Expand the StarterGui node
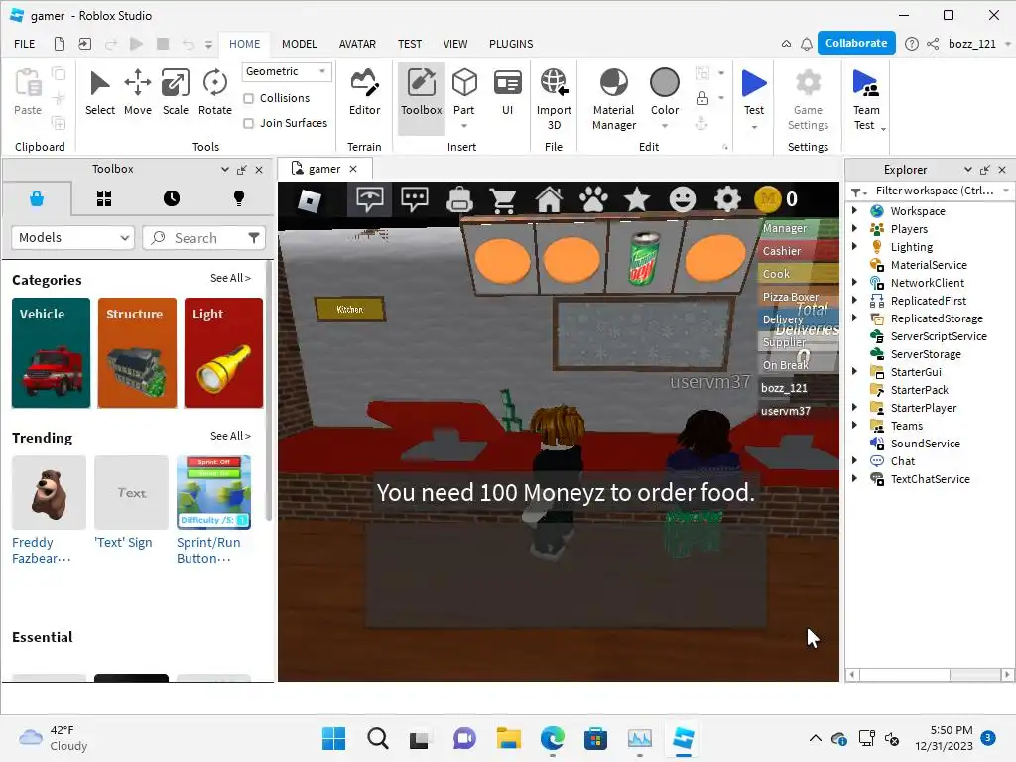1016x762 pixels. 854,371
